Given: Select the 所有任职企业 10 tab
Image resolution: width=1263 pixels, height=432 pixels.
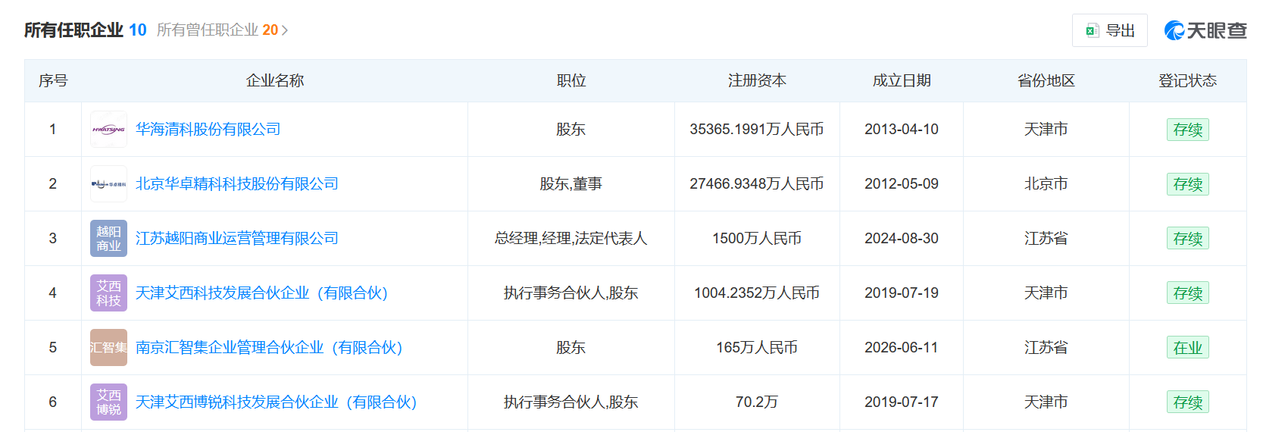Looking at the screenshot, I should tap(85, 30).
